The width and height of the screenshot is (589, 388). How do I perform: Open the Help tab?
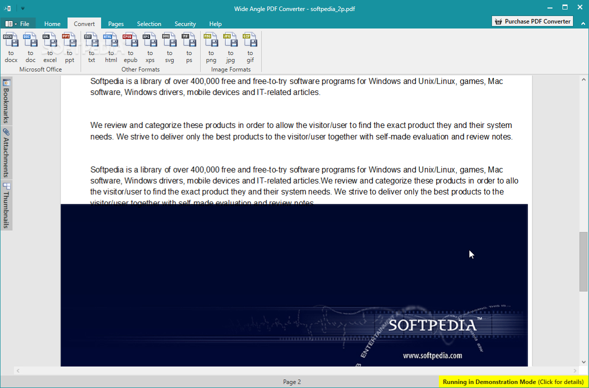215,23
